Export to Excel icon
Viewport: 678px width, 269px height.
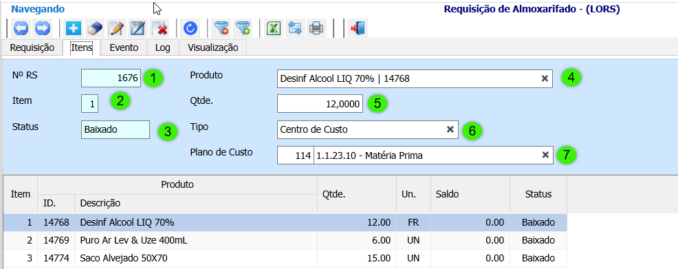click(273, 28)
